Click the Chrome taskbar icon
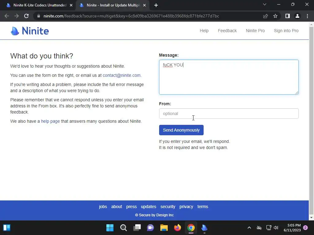 pyautogui.click(x=191, y=228)
